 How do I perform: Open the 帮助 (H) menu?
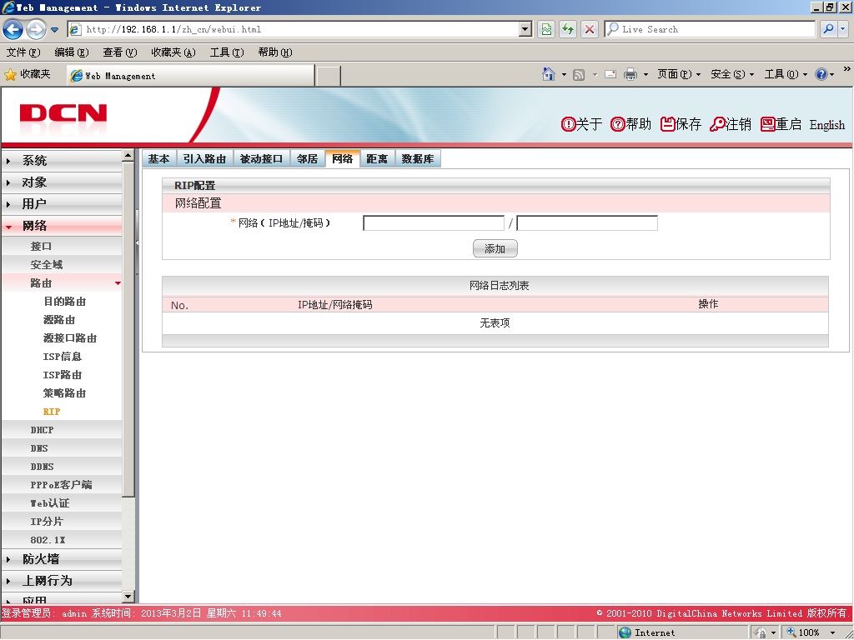click(275, 52)
